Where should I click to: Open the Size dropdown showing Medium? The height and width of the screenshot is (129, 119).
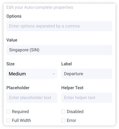[32, 74]
